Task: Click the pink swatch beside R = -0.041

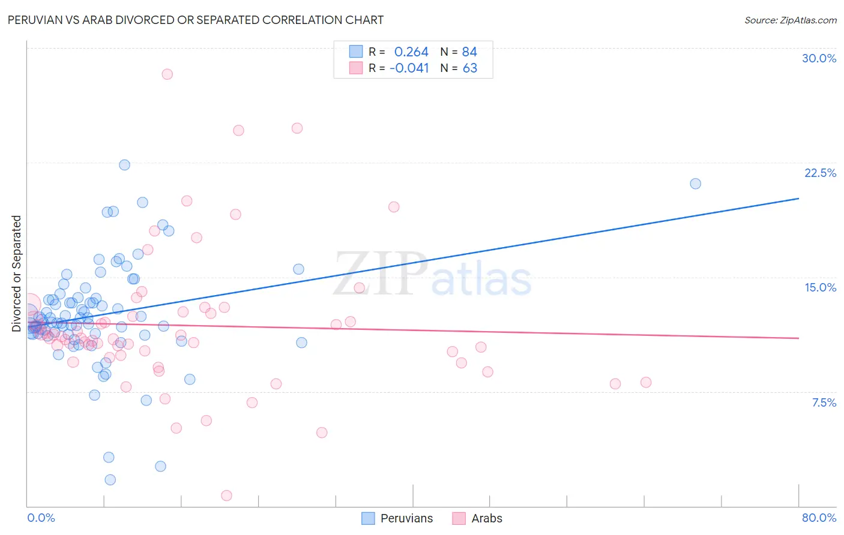Action: tap(356, 68)
